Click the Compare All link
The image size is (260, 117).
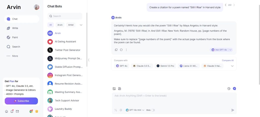point(228,60)
